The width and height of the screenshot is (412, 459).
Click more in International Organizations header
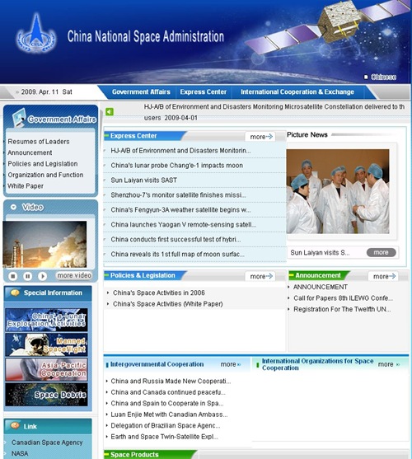pos(389,364)
